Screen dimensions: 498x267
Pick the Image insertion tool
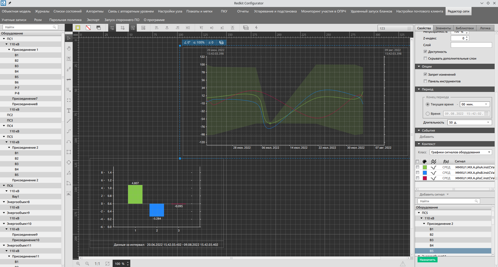[x=69, y=193]
